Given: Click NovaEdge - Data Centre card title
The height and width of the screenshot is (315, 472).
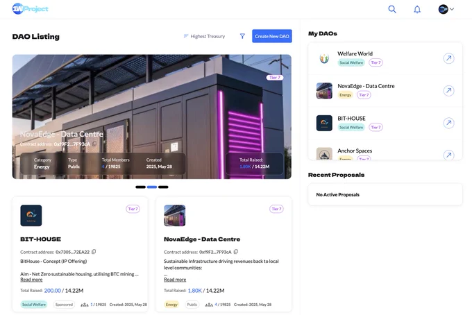Looking at the screenshot, I should pos(202,239).
